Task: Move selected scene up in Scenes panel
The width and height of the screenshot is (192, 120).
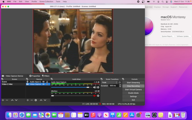Action: 12,100
